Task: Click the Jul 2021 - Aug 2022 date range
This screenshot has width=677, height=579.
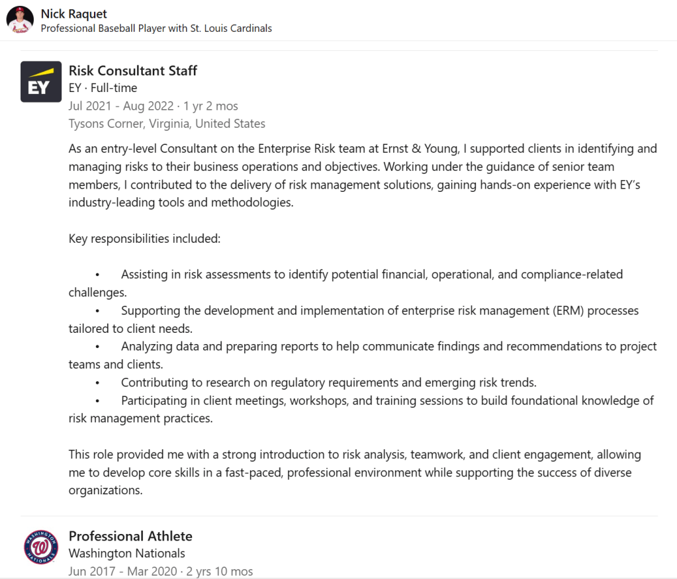Action: (153, 106)
